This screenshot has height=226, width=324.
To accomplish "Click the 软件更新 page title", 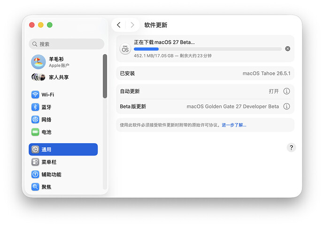I will [x=156, y=25].
